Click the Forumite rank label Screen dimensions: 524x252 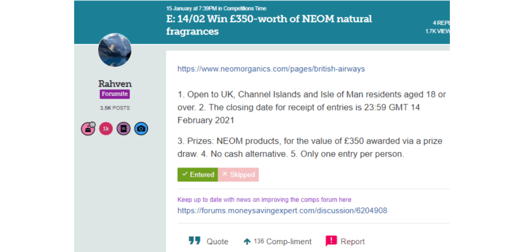point(115,94)
